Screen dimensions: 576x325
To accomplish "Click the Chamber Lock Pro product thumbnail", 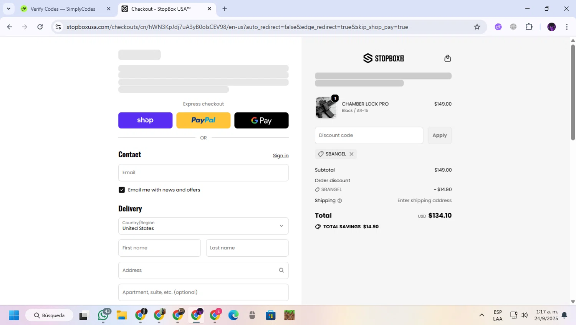I will pyautogui.click(x=326, y=107).
